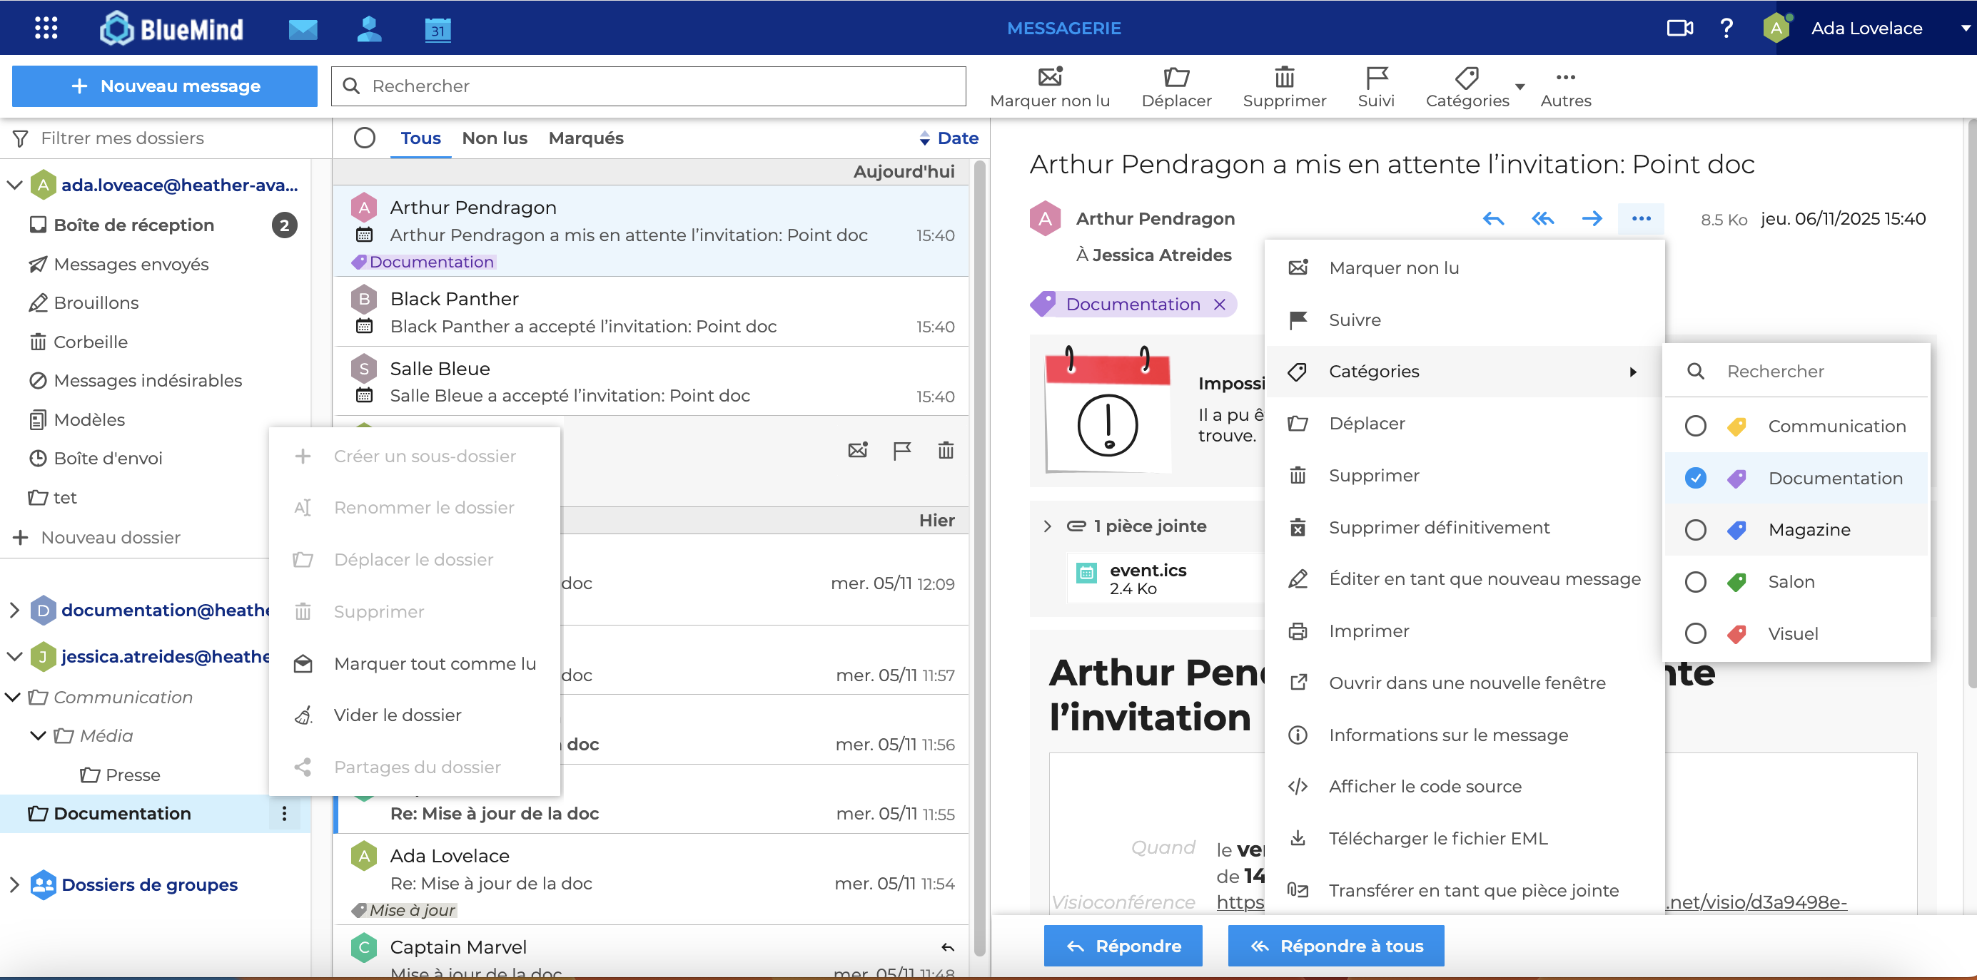Click the reply-all double arrow icon
This screenshot has width=1977, height=980.
[1542, 218]
